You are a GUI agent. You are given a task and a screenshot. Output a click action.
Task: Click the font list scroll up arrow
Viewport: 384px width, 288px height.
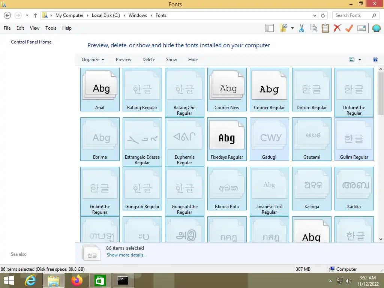[381, 69]
